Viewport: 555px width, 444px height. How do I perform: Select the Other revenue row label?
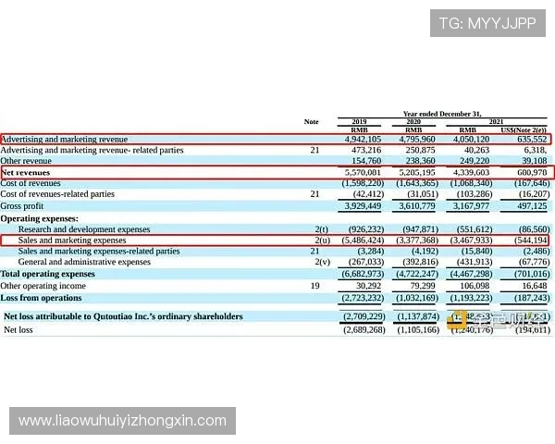click(x=26, y=160)
